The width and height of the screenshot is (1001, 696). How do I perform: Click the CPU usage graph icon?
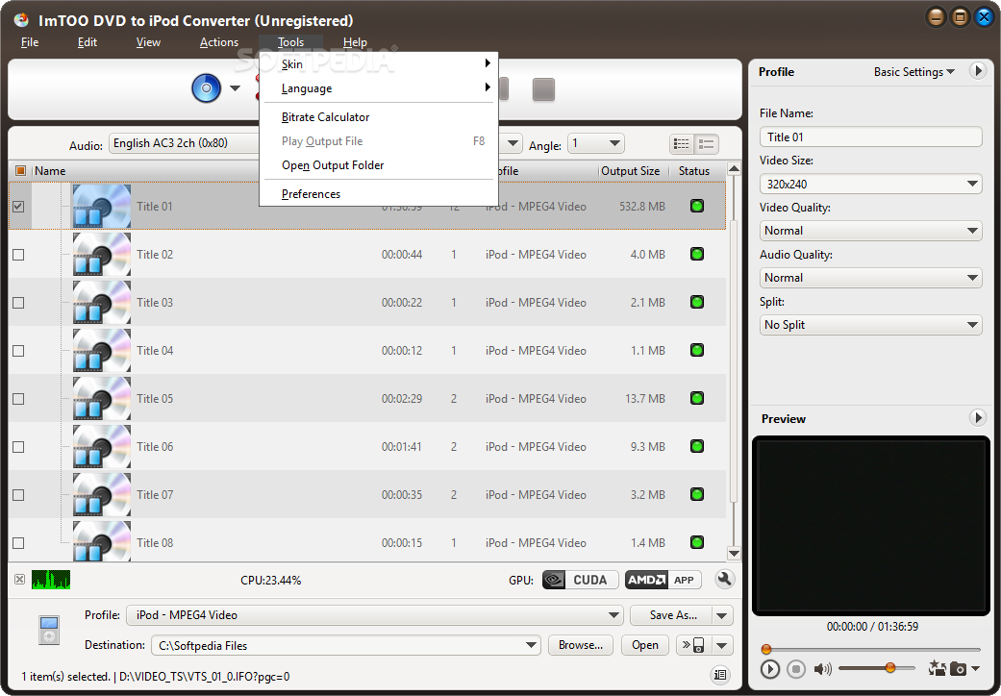[50, 580]
